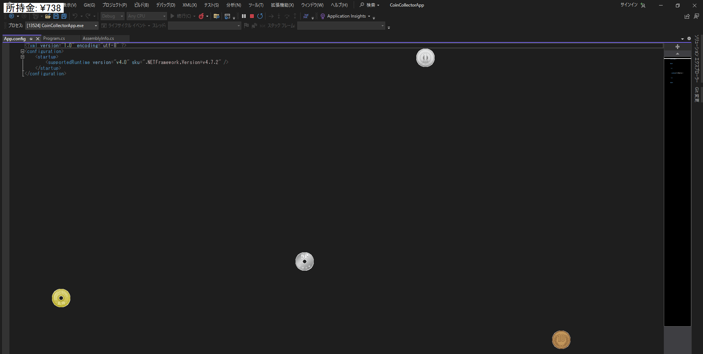Click the editor minimap scroll area
Viewport: 703px width, 354px height.
677,192
